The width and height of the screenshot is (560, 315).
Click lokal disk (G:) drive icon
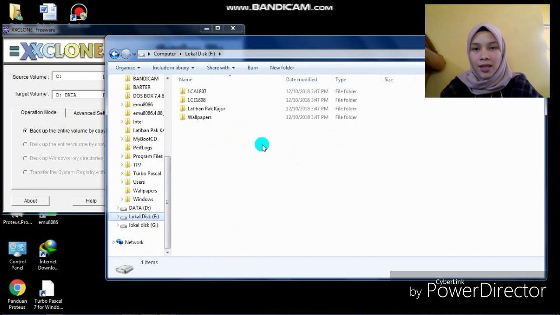tap(124, 225)
